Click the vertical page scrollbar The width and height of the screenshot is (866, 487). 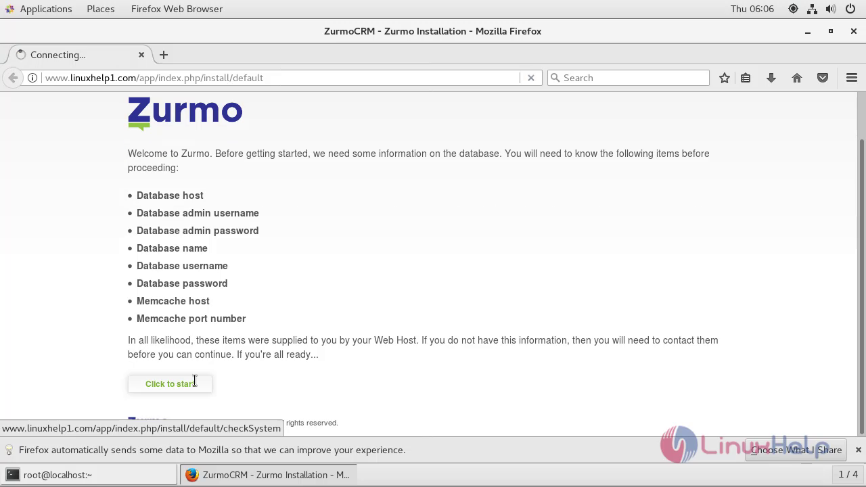(861, 287)
